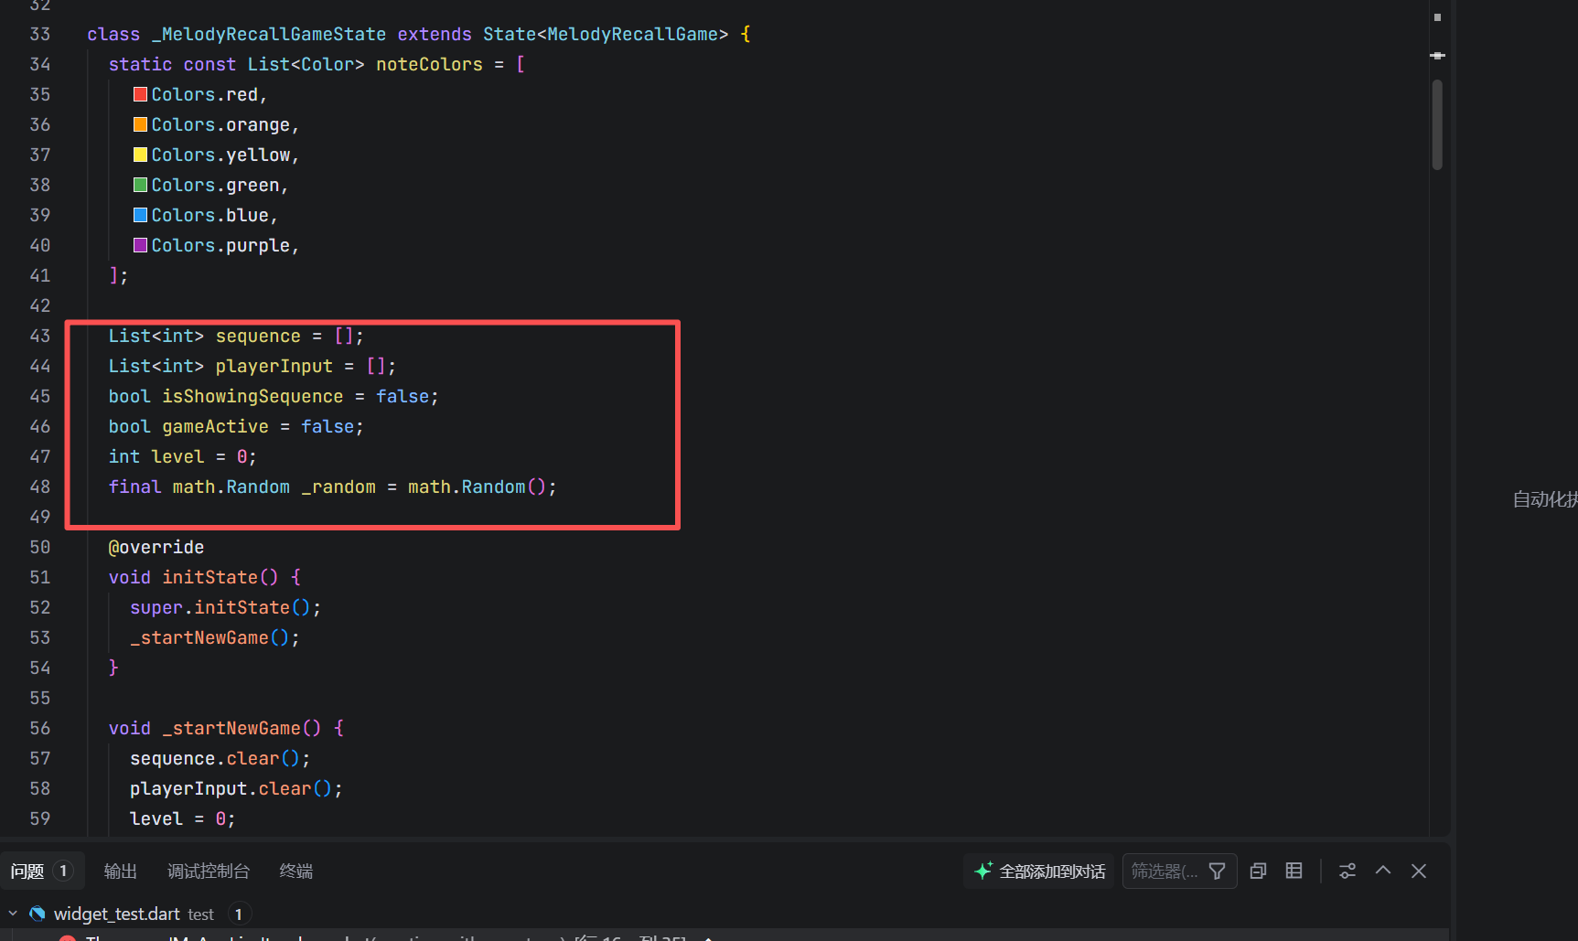Click the sequence.clear() statement
Viewport: 1578px width, 941px height.
point(220,758)
